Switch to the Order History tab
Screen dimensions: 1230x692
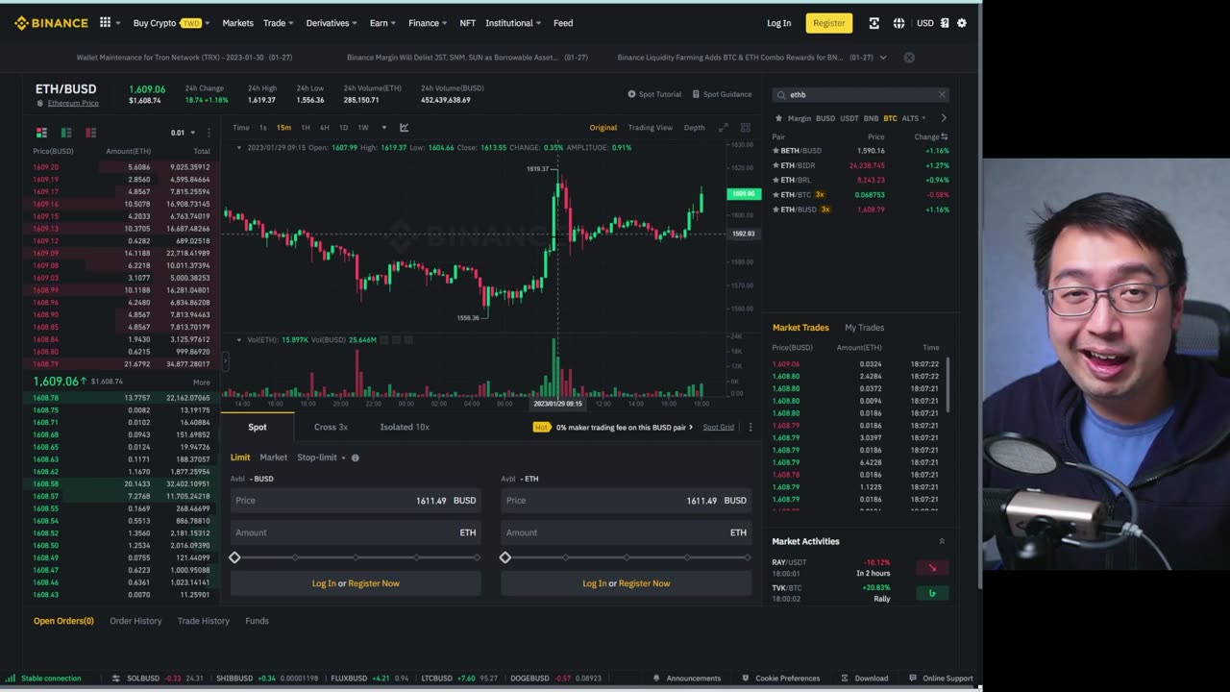(x=135, y=621)
